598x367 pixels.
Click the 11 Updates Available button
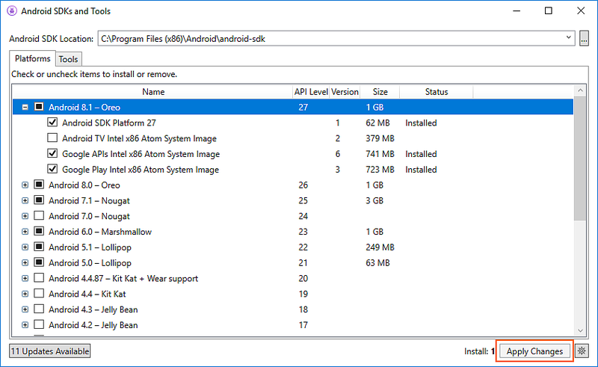49,351
